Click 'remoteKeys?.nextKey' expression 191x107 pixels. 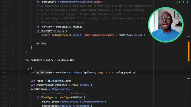click(x=69, y=27)
